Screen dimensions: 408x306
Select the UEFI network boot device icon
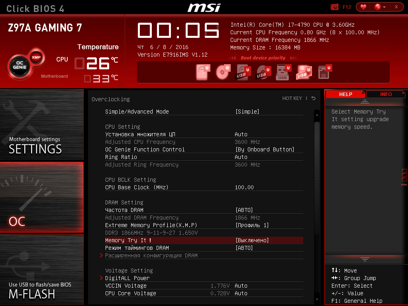click(324, 72)
